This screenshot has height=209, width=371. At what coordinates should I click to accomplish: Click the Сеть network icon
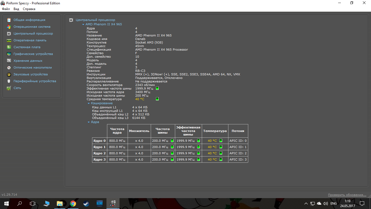click(9, 88)
